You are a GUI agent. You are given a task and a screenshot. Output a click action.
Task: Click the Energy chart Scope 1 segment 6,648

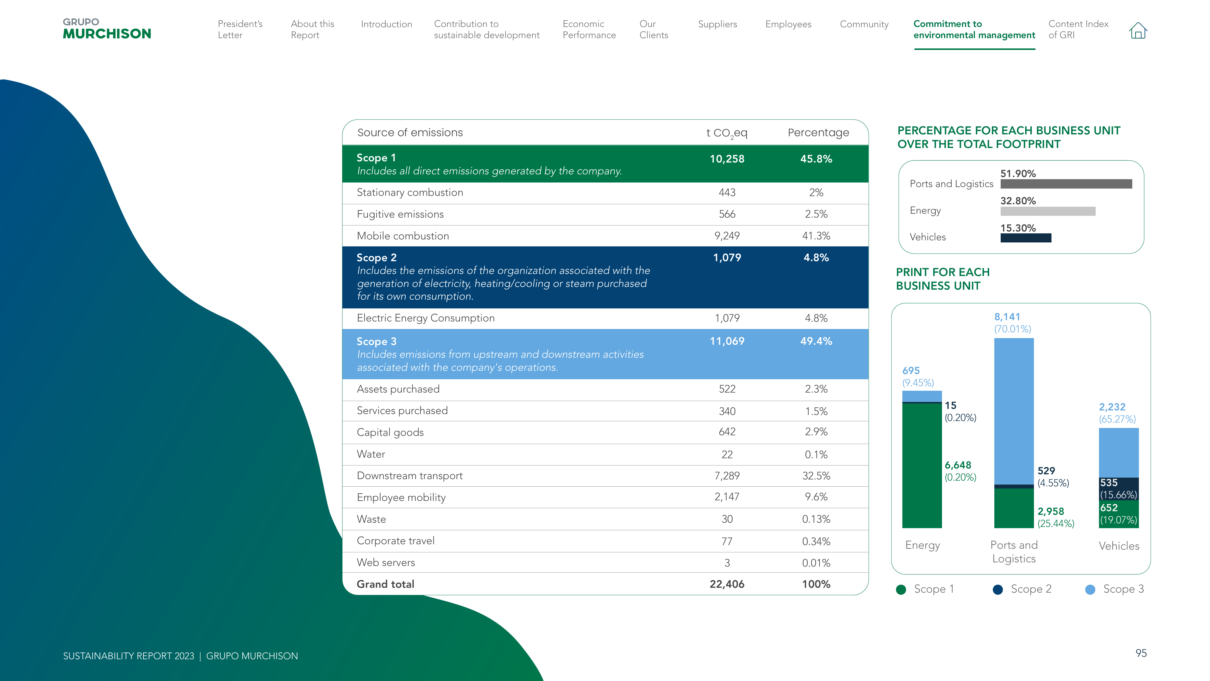pos(922,466)
